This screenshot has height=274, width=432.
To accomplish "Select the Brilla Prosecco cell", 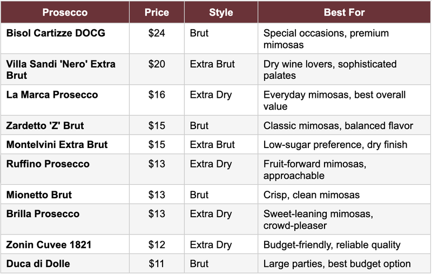I will [x=43, y=214].
